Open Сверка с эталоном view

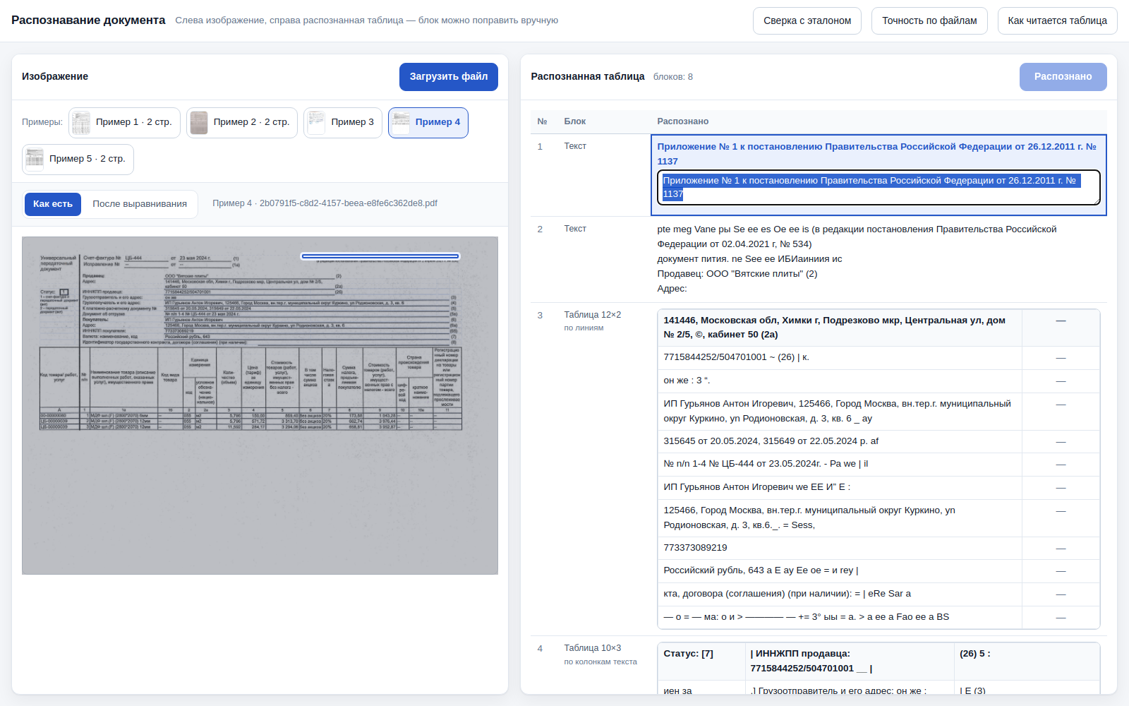807,20
